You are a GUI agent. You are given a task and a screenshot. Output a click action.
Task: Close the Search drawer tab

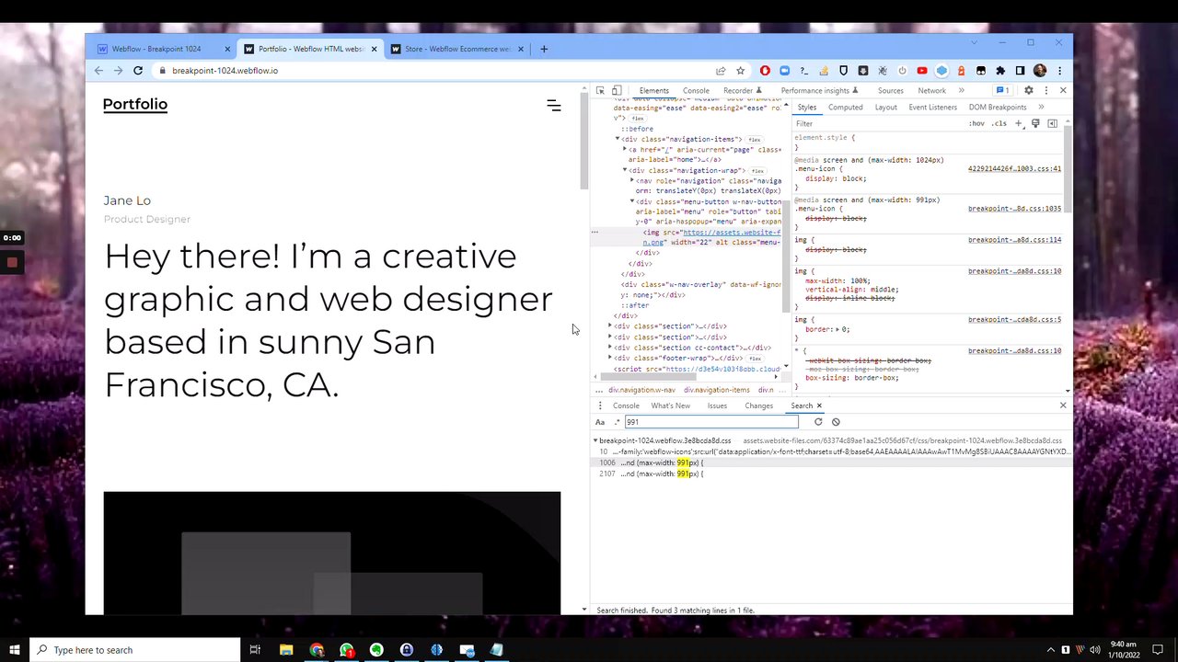click(819, 405)
